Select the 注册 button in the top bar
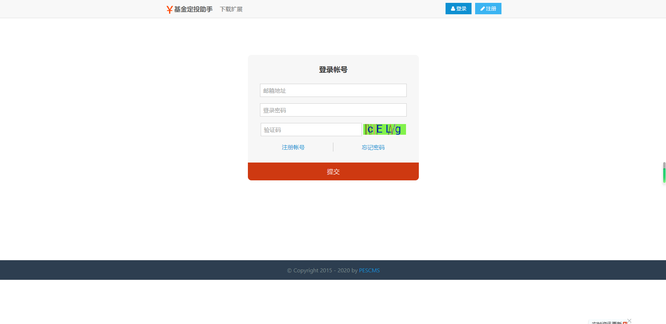The image size is (666, 324). [x=488, y=8]
